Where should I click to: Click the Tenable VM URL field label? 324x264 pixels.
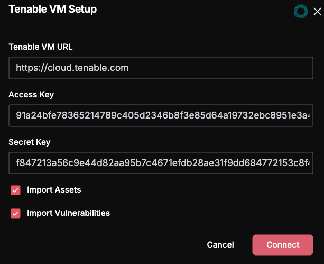41,47
